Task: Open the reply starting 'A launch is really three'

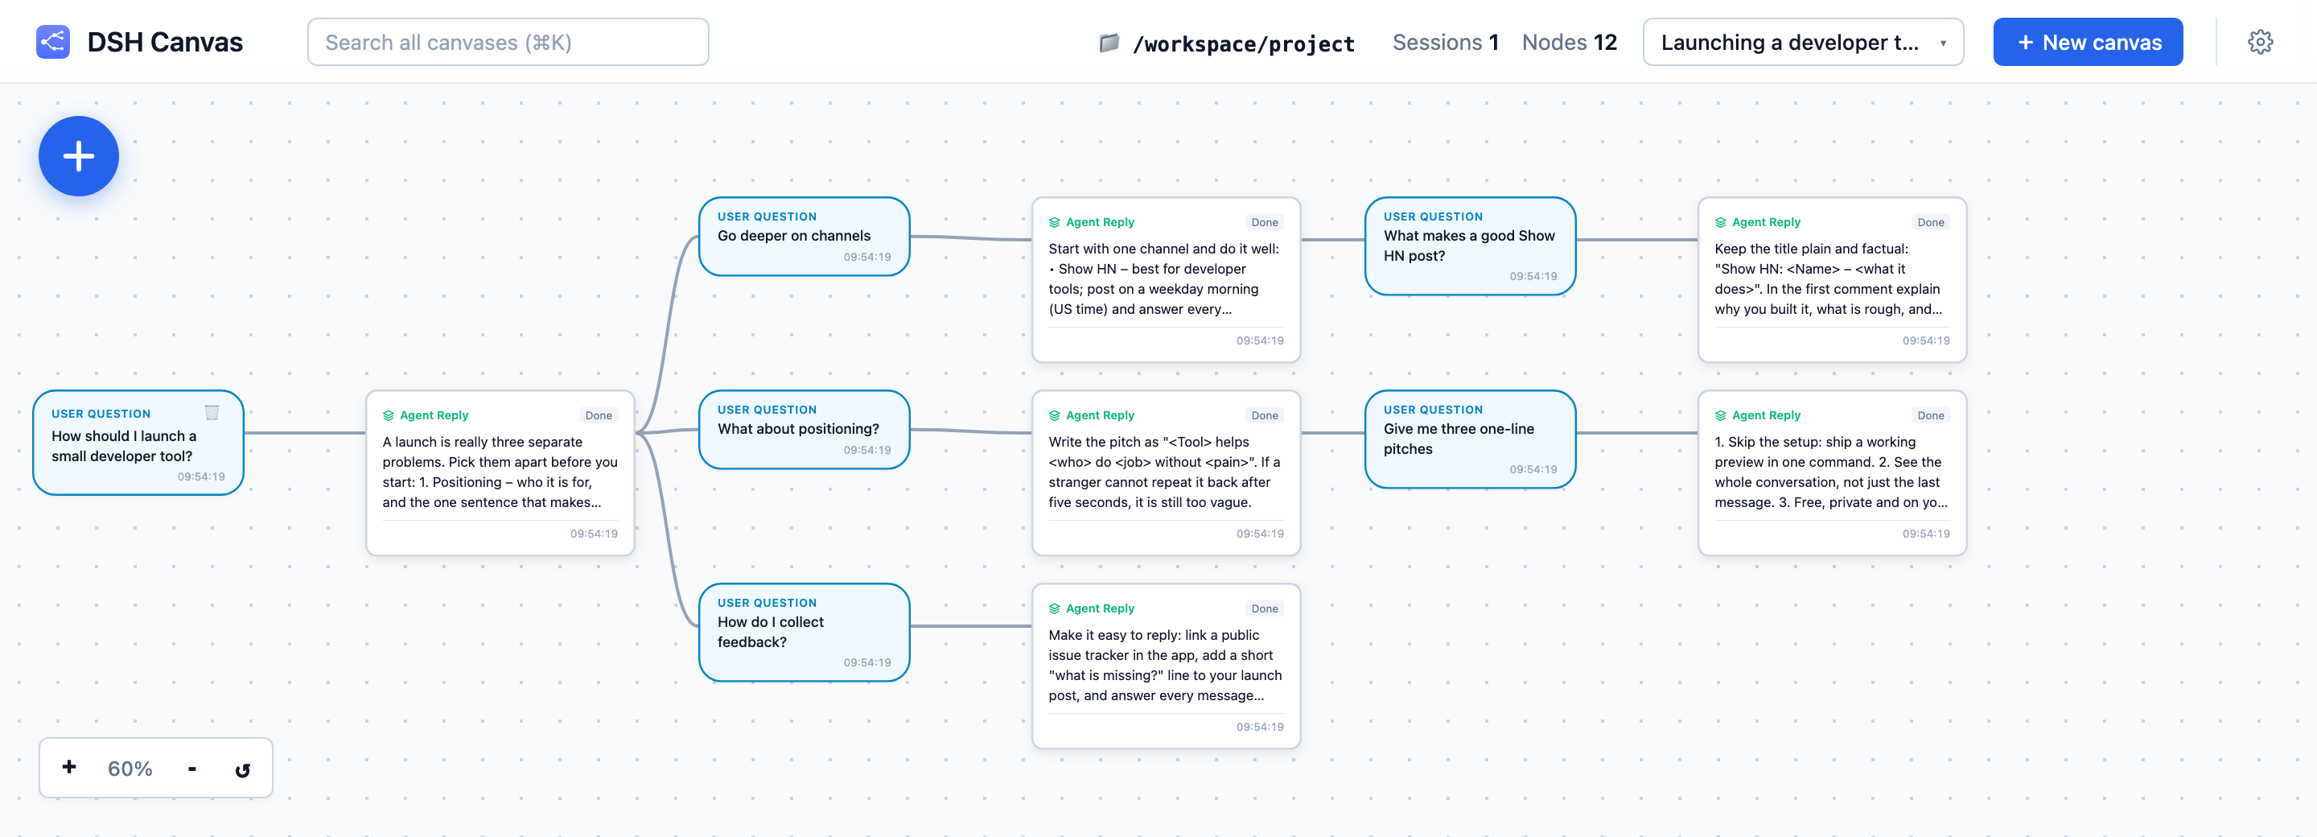Action: [x=500, y=472]
